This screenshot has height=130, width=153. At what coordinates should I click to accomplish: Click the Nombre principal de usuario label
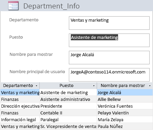pos(37,72)
